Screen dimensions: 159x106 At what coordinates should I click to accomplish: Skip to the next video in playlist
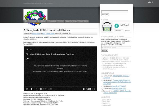click(x=37, y=89)
